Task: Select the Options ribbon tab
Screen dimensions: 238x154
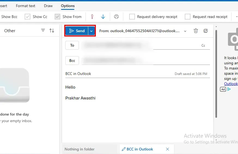Action: [68, 6]
